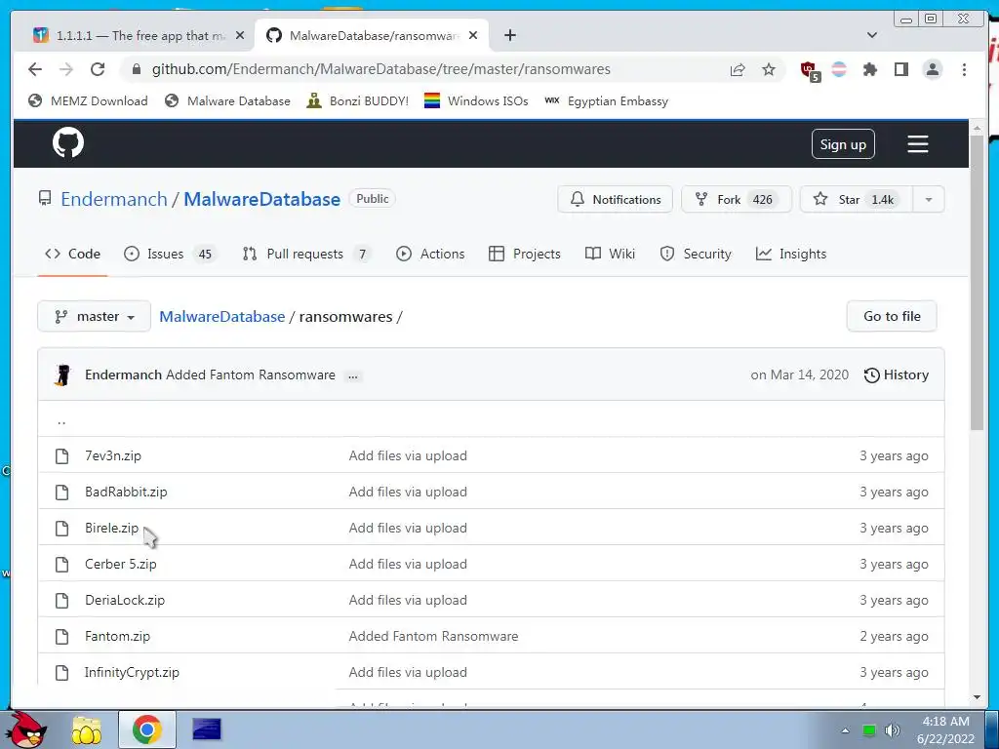Select the Insights tab
This screenshot has width=999, height=749.
point(790,255)
